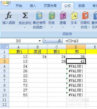The height and width of the screenshot is (109, 97).
Task: Click header cell 和
Action: click(x=76, y=52)
